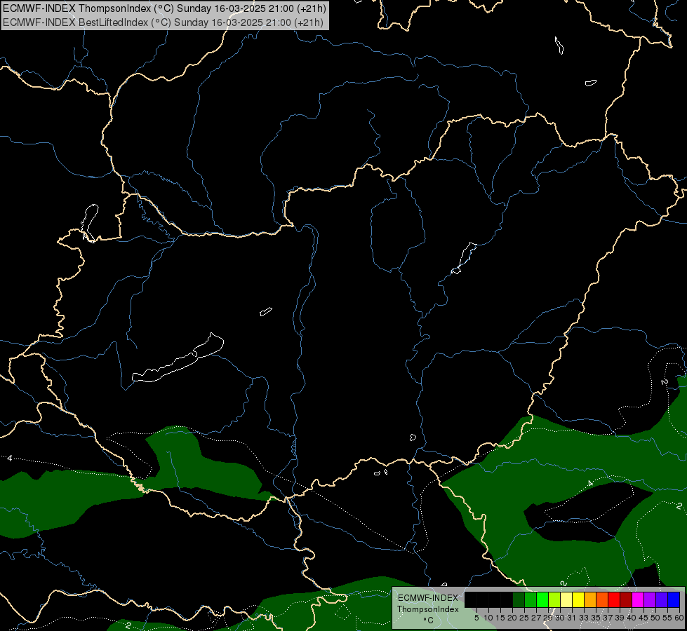
Task: Click the legend label ThompsonIndex
Action: click(428, 609)
